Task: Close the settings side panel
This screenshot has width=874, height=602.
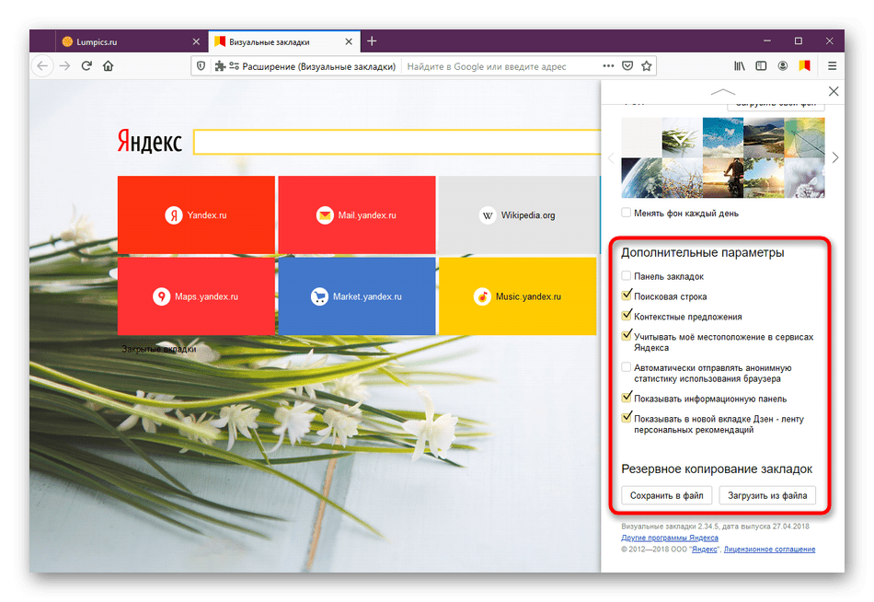Action: 834,91
